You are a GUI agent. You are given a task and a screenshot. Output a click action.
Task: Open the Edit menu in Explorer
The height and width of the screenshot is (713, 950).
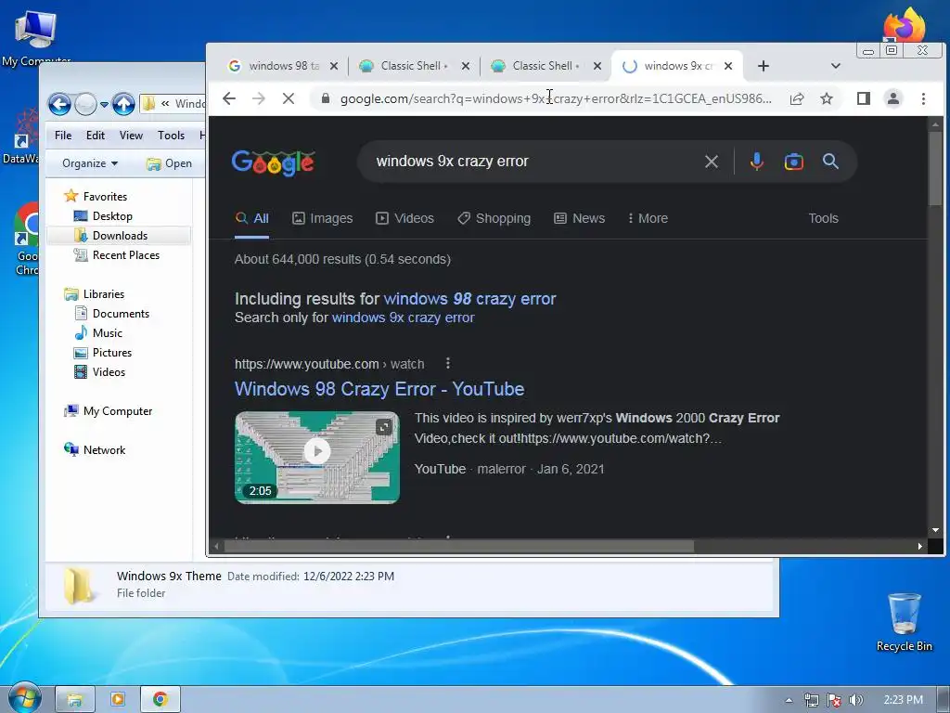click(96, 136)
